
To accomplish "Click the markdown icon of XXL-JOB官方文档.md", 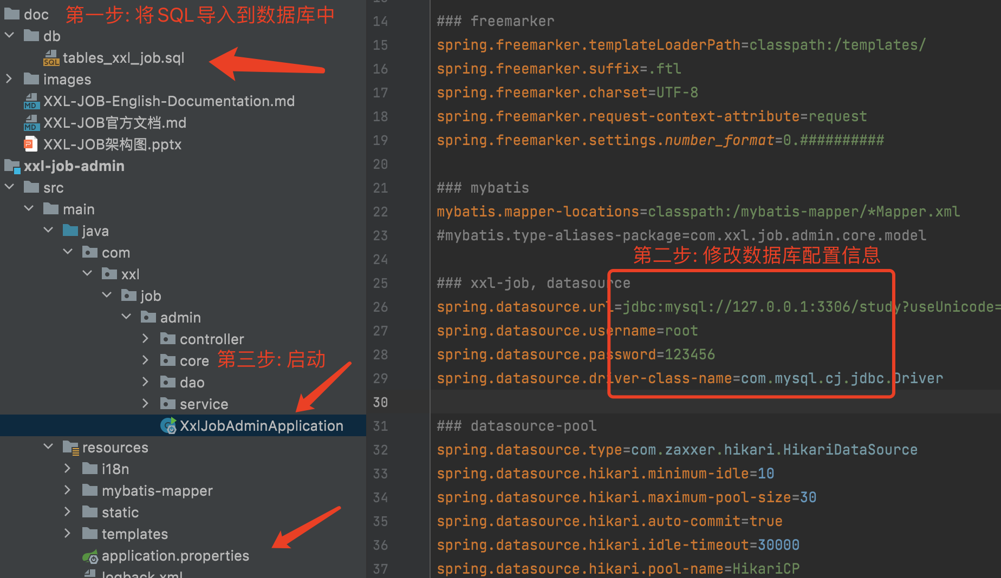I will (31, 123).
